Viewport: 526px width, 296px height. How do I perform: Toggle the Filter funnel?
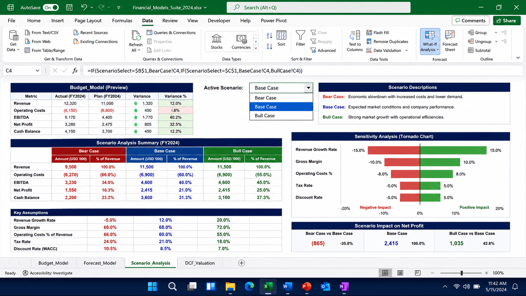click(300, 38)
